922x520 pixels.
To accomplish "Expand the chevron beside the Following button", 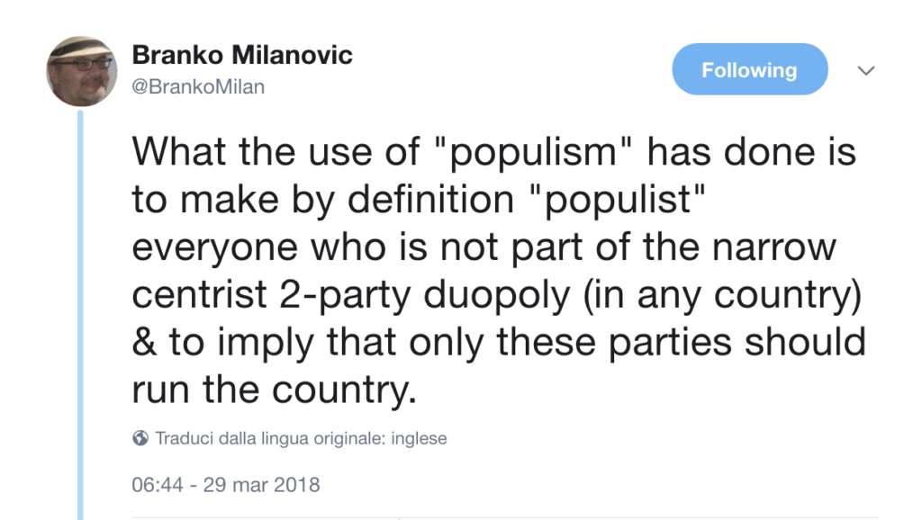I will (x=865, y=69).
